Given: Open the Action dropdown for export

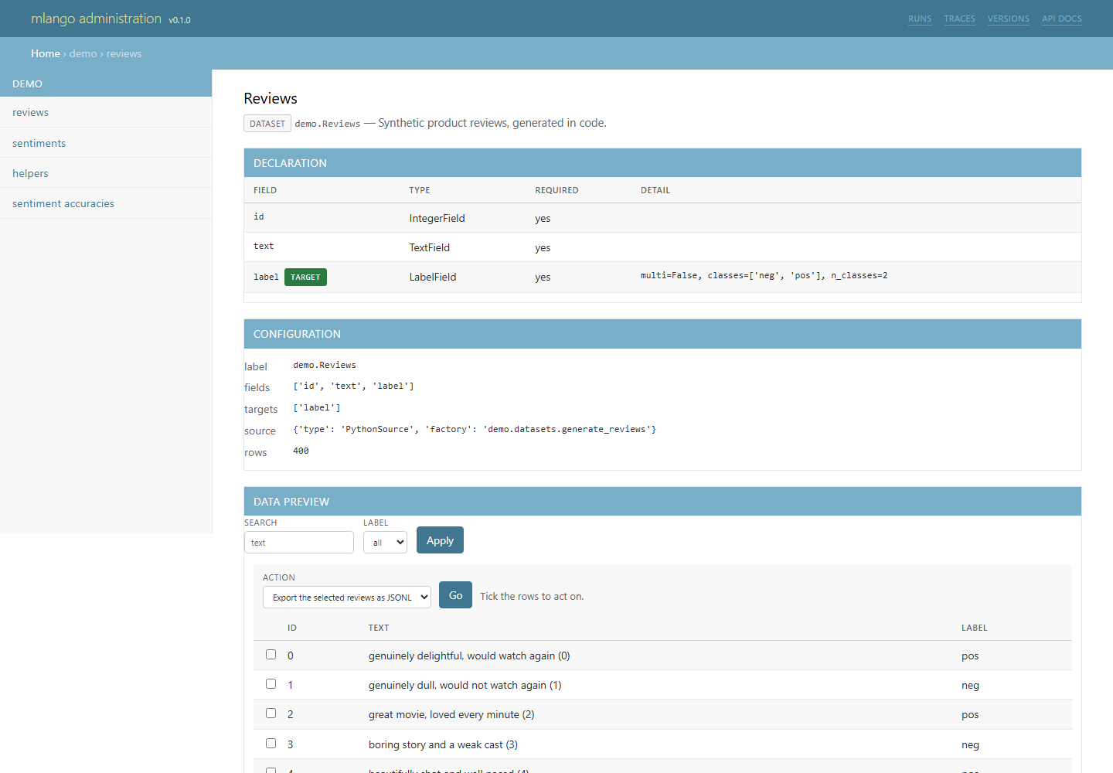Looking at the screenshot, I should coord(347,597).
